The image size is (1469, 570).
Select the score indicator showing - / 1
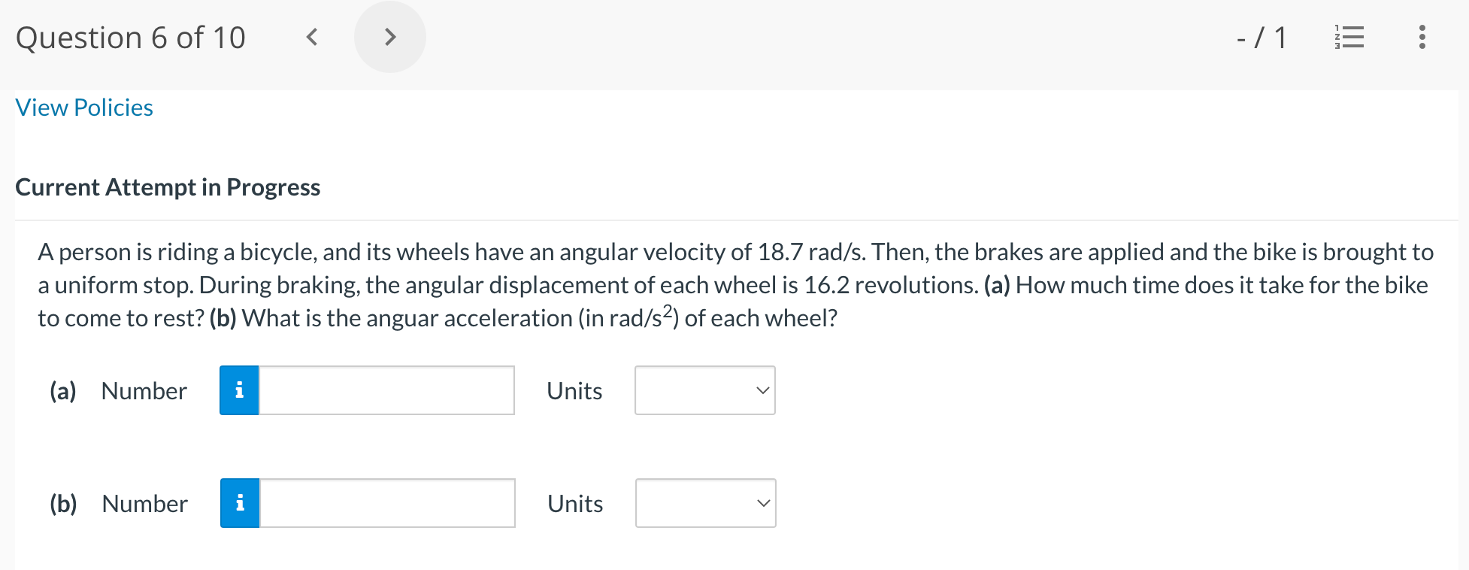(x=1260, y=36)
